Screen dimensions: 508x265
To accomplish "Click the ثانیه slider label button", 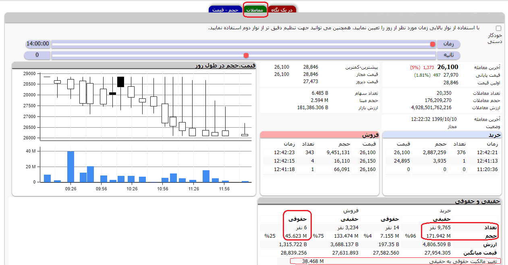I will tap(449, 55).
